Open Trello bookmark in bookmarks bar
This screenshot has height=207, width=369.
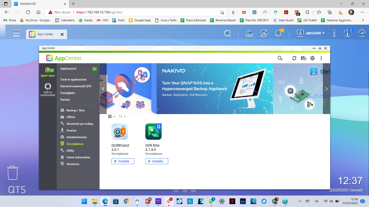pyautogui.click(x=118, y=20)
